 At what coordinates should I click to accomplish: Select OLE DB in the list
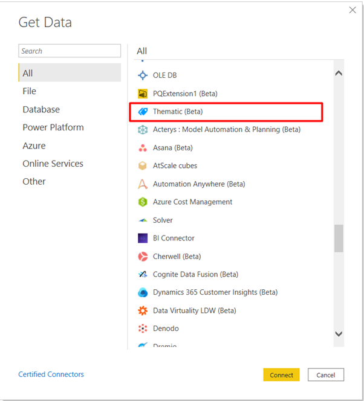[x=165, y=75]
